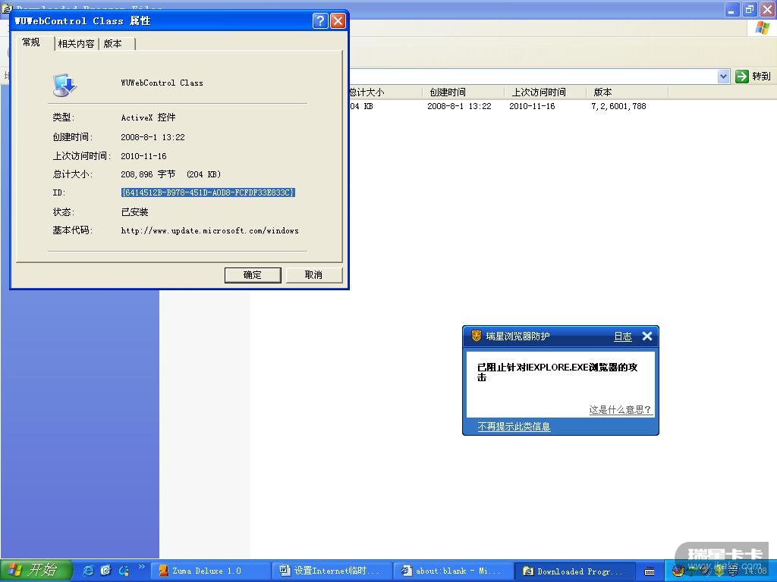The width and height of the screenshot is (777, 582).
Task: Click version cell 7,2,6001,788
Action: pyautogui.click(x=618, y=106)
